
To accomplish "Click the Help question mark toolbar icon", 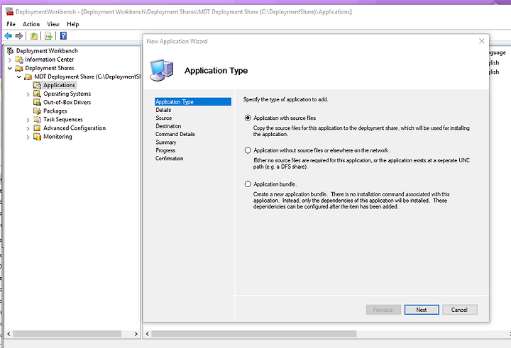I will pos(64,36).
